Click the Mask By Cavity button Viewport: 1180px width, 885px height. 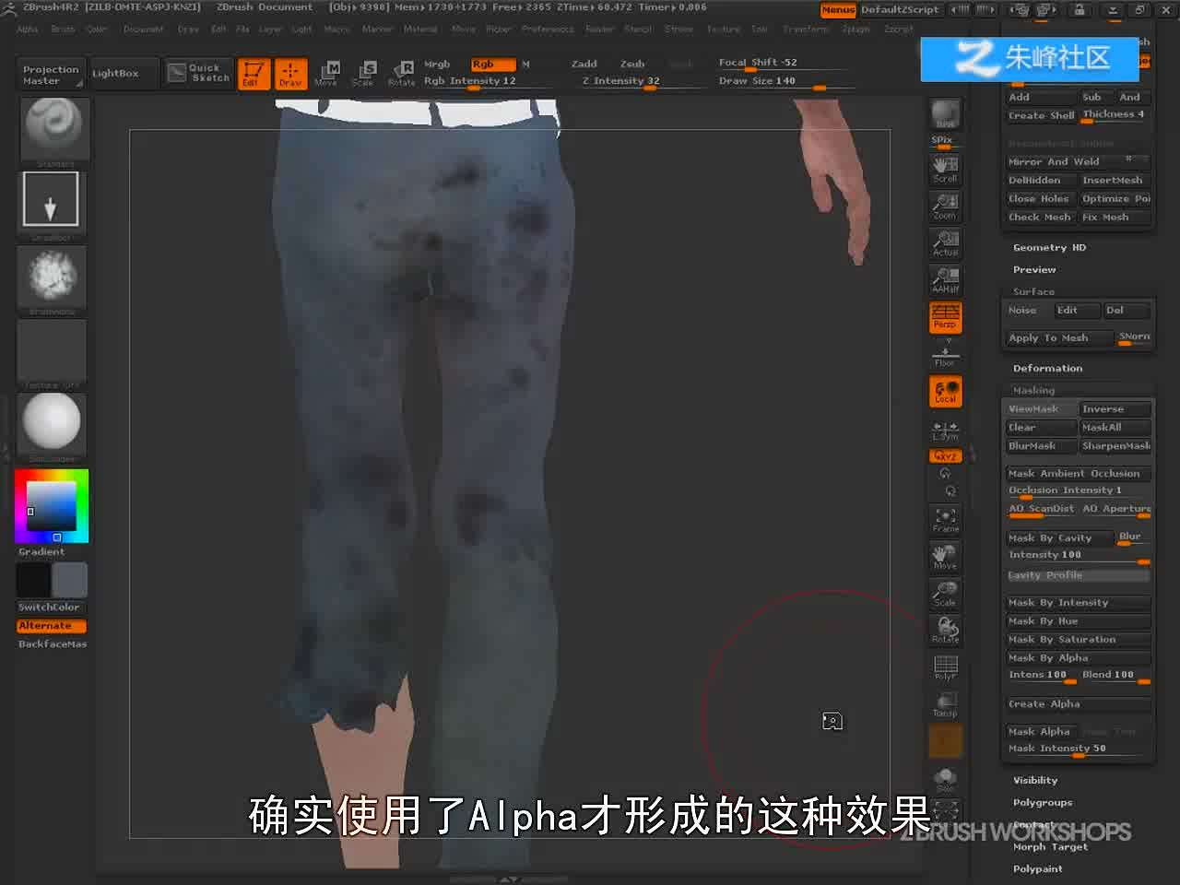[1059, 538]
